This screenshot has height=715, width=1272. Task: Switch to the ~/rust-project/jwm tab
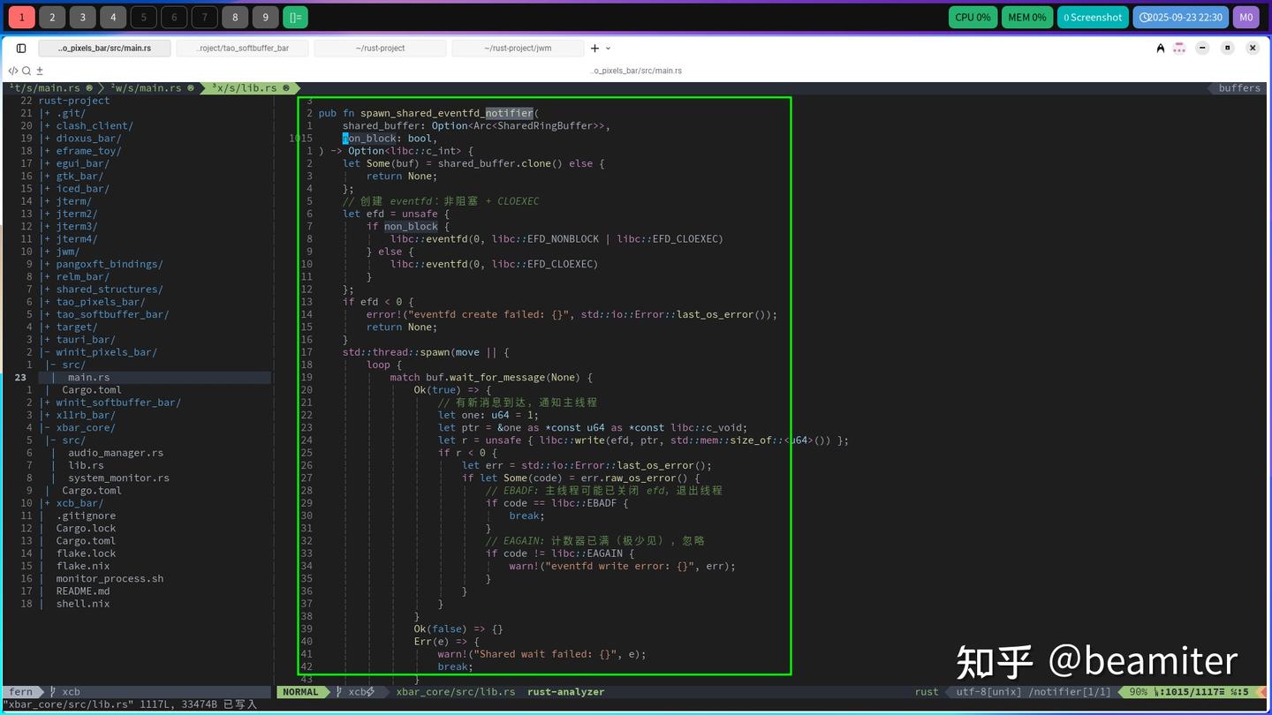pyautogui.click(x=517, y=49)
